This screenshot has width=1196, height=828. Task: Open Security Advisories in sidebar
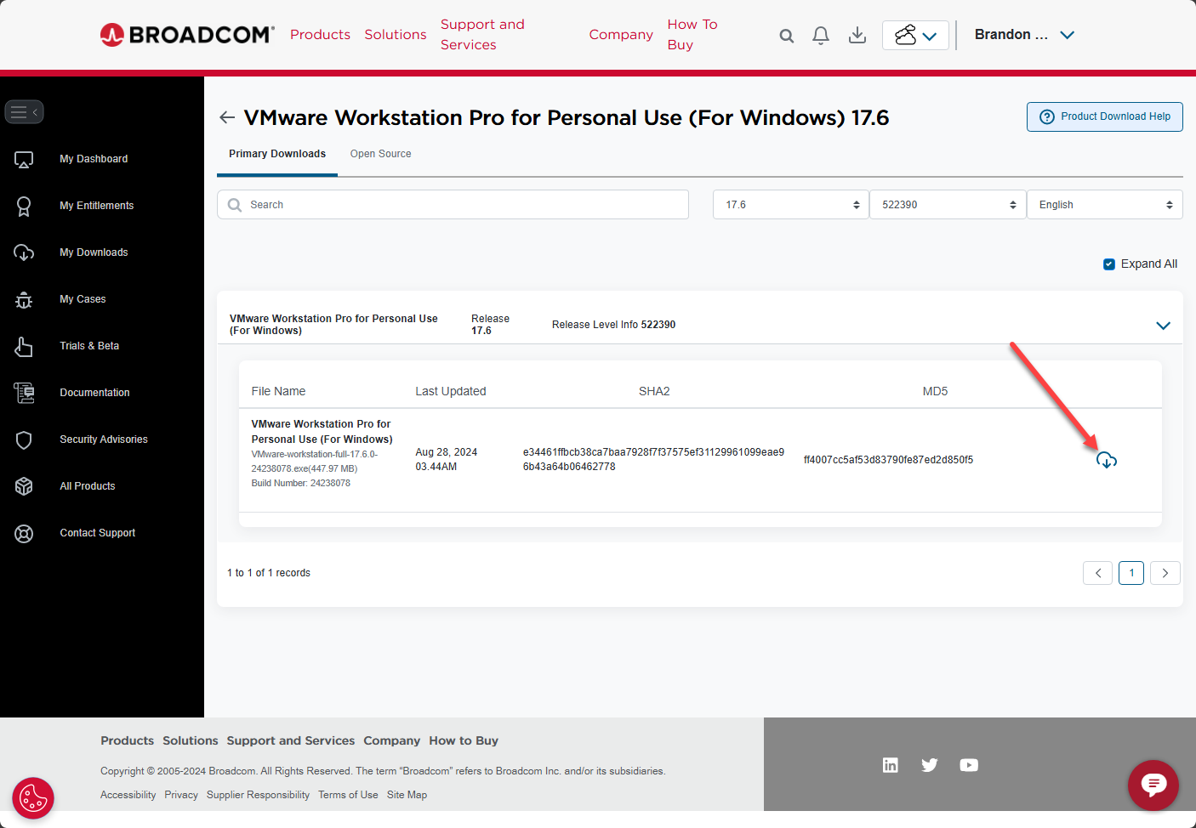click(104, 440)
